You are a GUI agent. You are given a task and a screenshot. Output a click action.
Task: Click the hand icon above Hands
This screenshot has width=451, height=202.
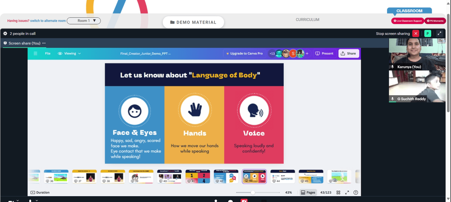coord(195,110)
